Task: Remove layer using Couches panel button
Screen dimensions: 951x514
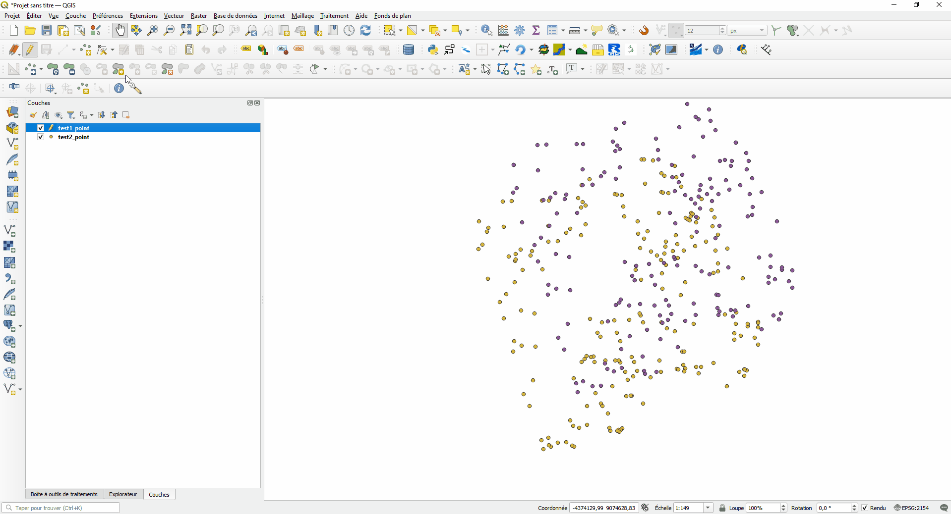Action: [x=125, y=115]
